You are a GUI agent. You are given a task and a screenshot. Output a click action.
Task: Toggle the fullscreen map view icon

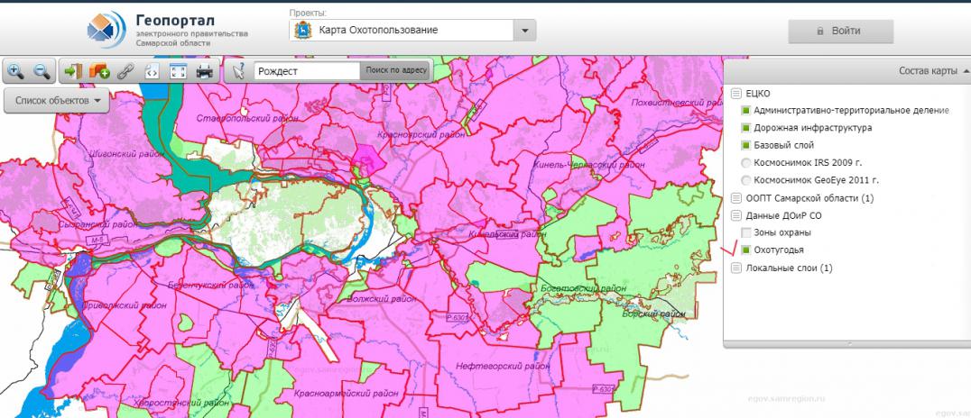click(178, 70)
